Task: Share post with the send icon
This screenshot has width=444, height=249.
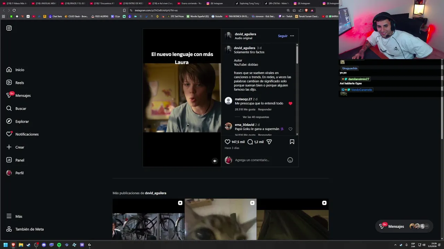Action: point(269,142)
